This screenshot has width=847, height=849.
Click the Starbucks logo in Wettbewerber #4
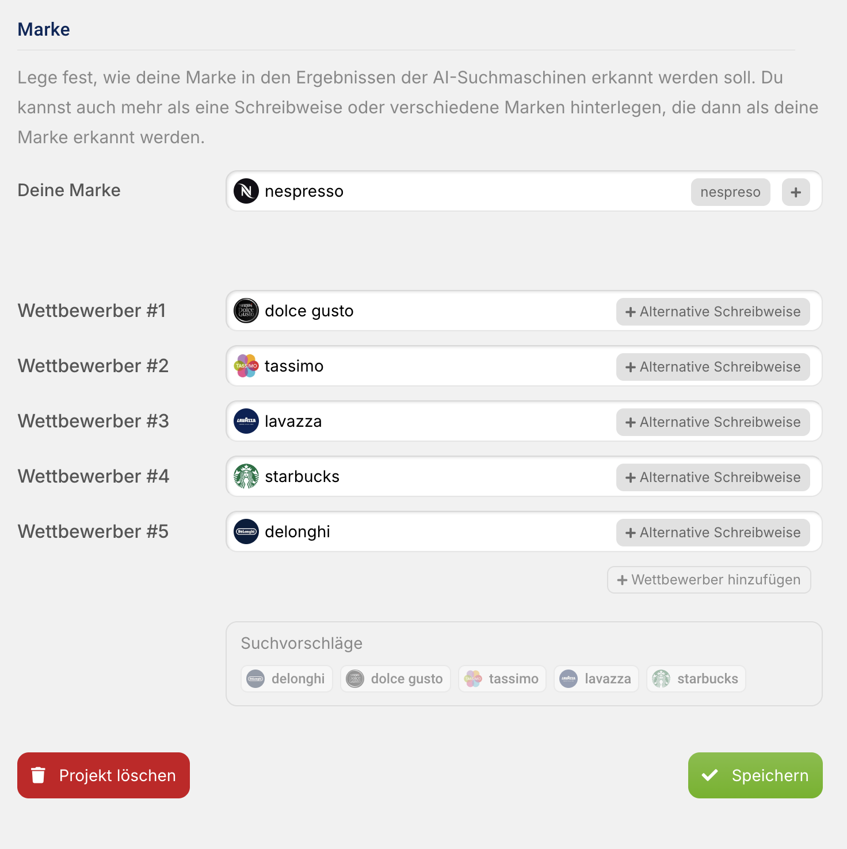pyautogui.click(x=246, y=477)
